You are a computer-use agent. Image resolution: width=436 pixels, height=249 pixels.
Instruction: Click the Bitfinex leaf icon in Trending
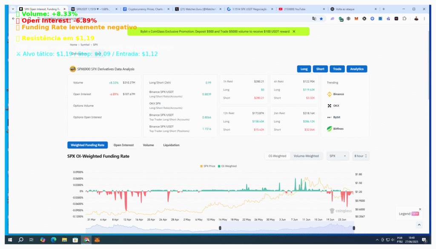(x=329, y=129)
